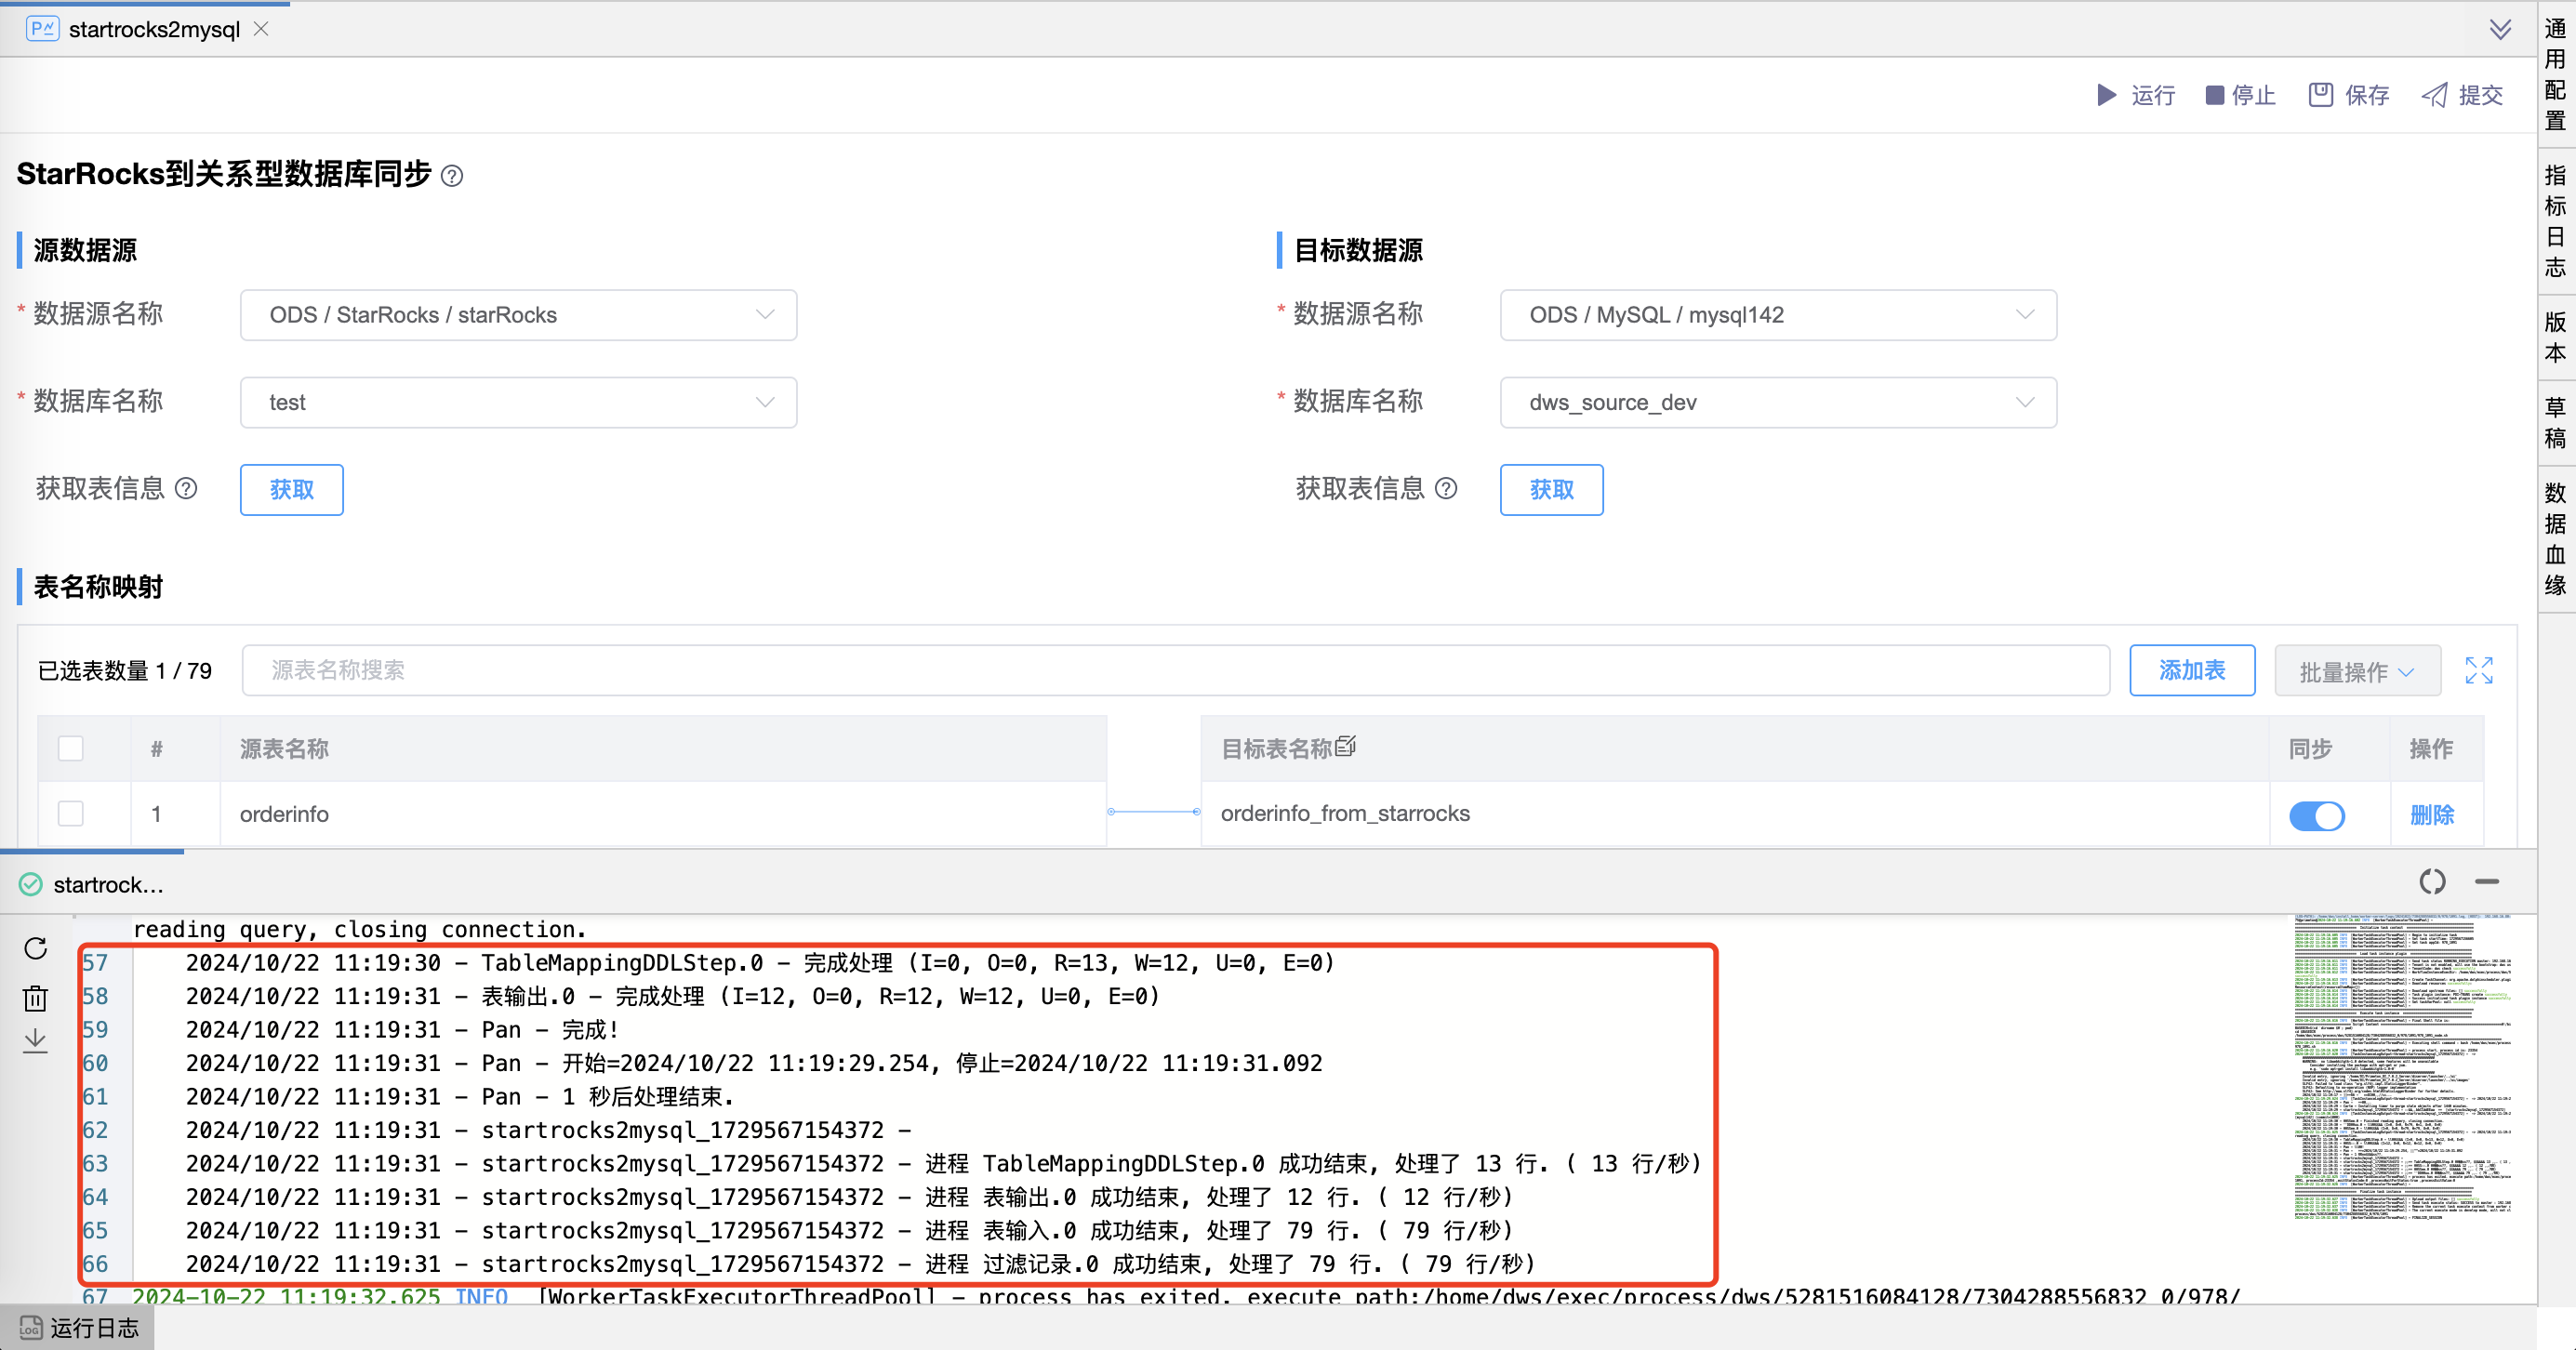Click the Run (运行) play icon
The width and height of the screenshot is (2576, 1350).
point(2106,95)
